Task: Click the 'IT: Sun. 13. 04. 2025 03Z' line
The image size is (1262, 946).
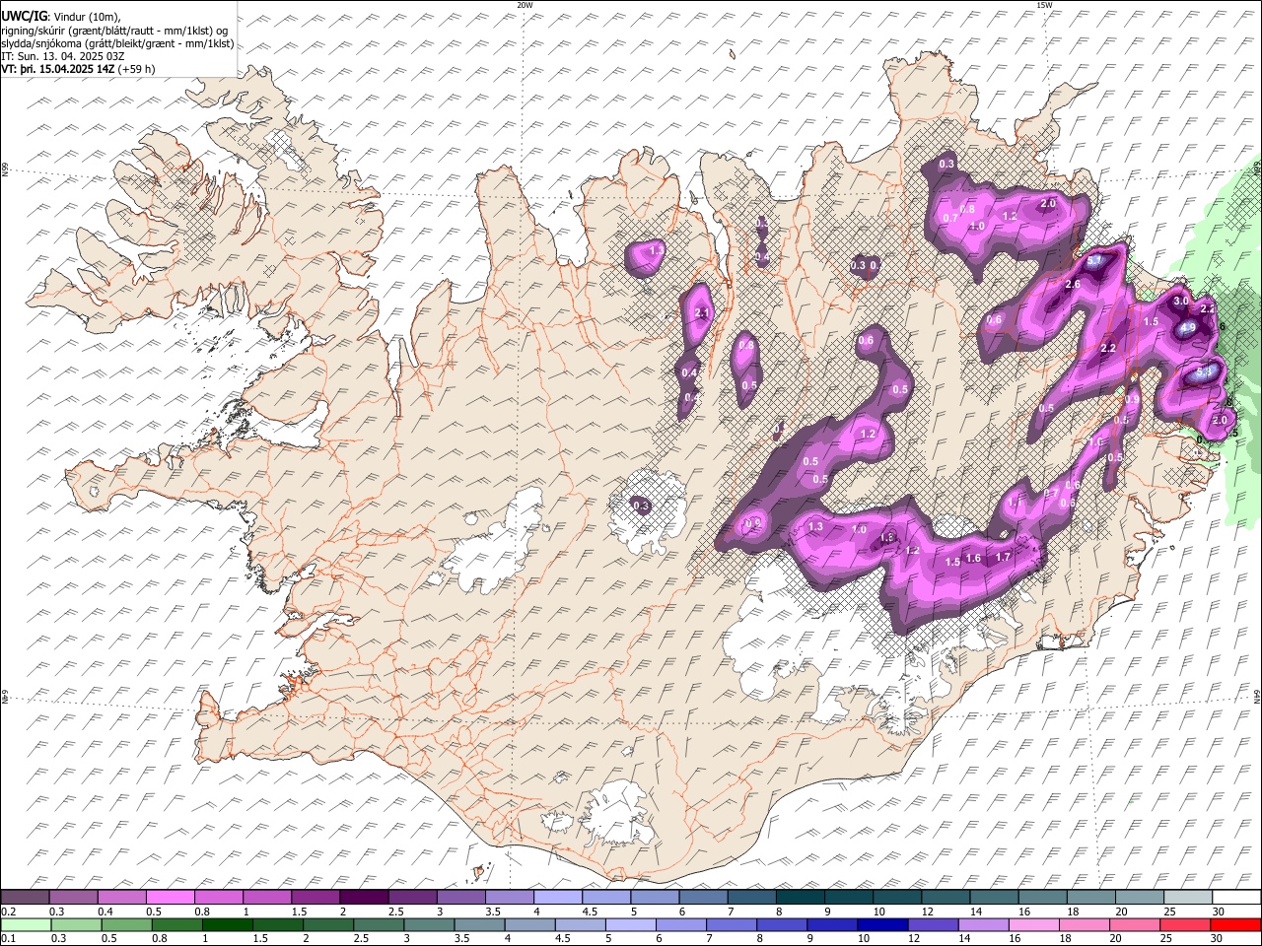Action: 62,56
